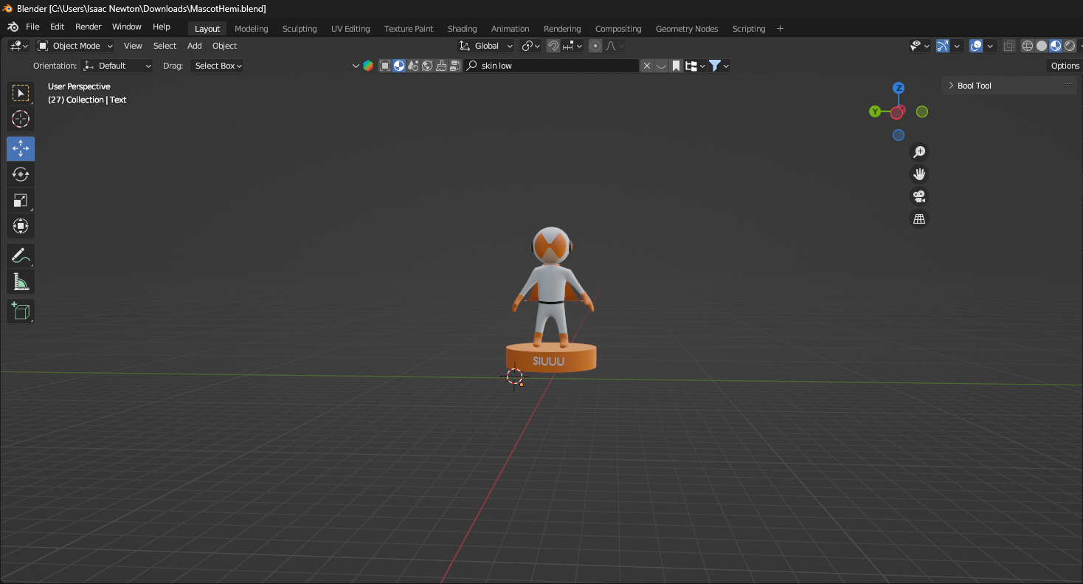This screenshot has width=1083, height=584.
Task: Open the Global transform orientation dropdown
Action: pos(485,46)
